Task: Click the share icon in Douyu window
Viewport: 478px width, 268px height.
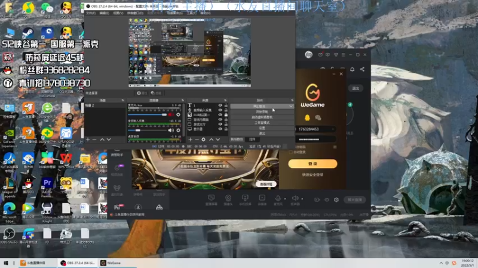Action: click(x=362, y=69)
